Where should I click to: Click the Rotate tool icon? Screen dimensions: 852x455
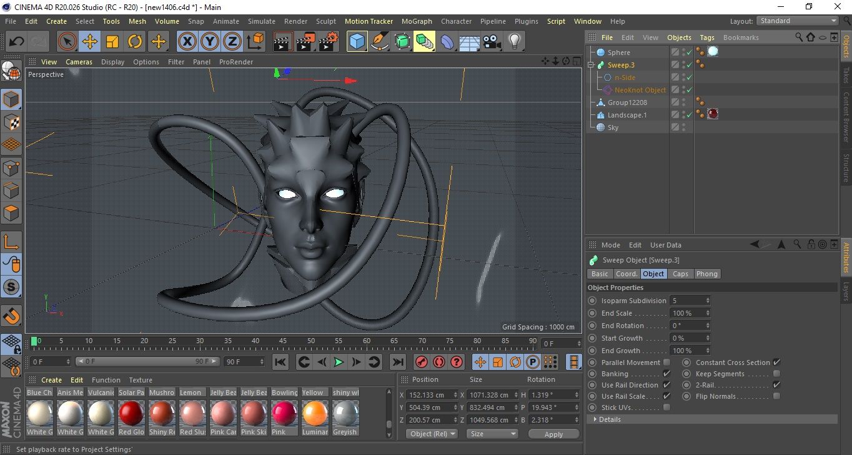point(135,42)
